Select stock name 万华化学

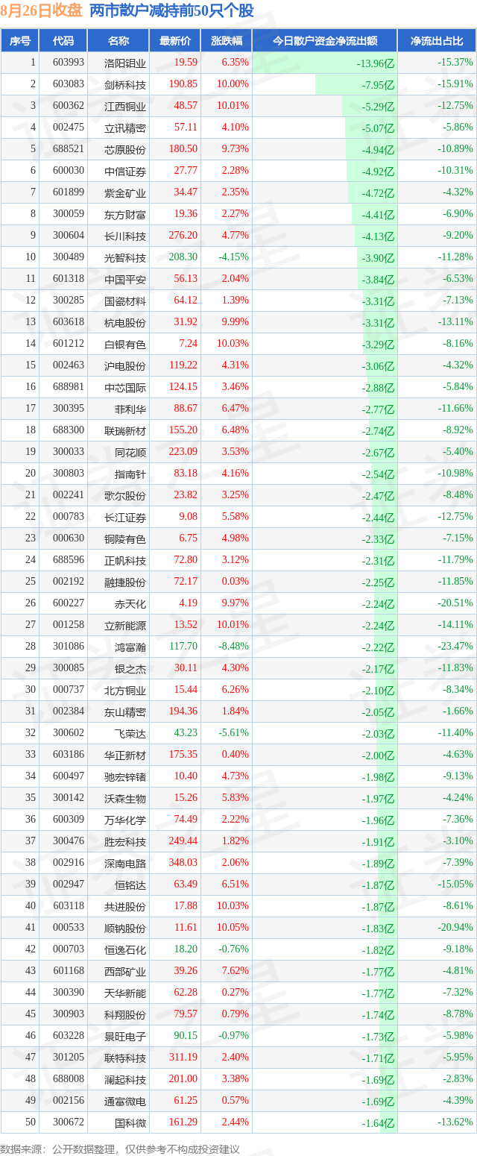(125, 820)
